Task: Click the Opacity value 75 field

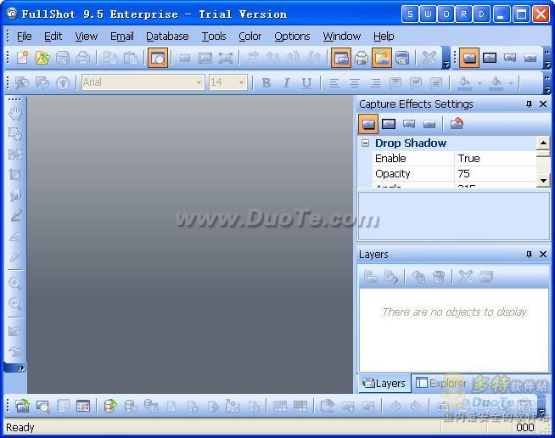Action: (x=496, y=173)
